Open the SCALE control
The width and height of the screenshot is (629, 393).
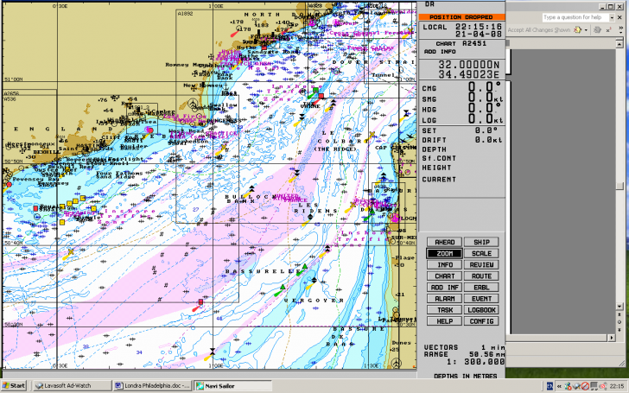click(x=481, y=253)
